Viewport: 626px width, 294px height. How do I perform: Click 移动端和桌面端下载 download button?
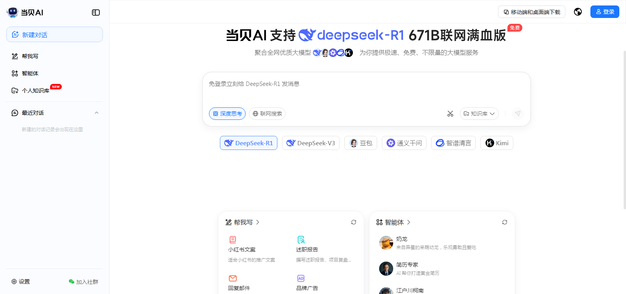coord(531,12)
